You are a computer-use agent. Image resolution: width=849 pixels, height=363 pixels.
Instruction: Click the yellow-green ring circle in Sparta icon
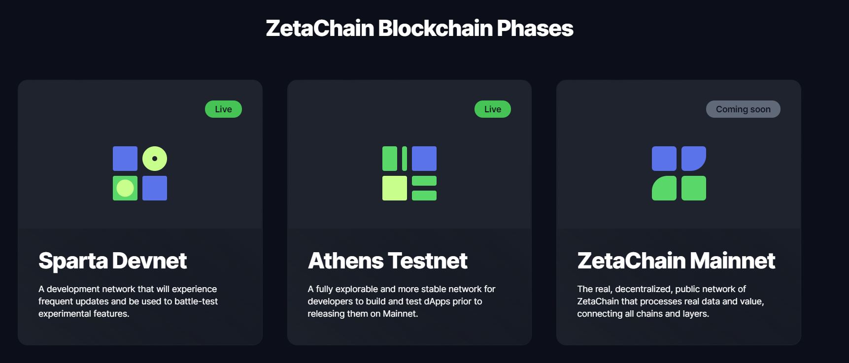[155, 159]
